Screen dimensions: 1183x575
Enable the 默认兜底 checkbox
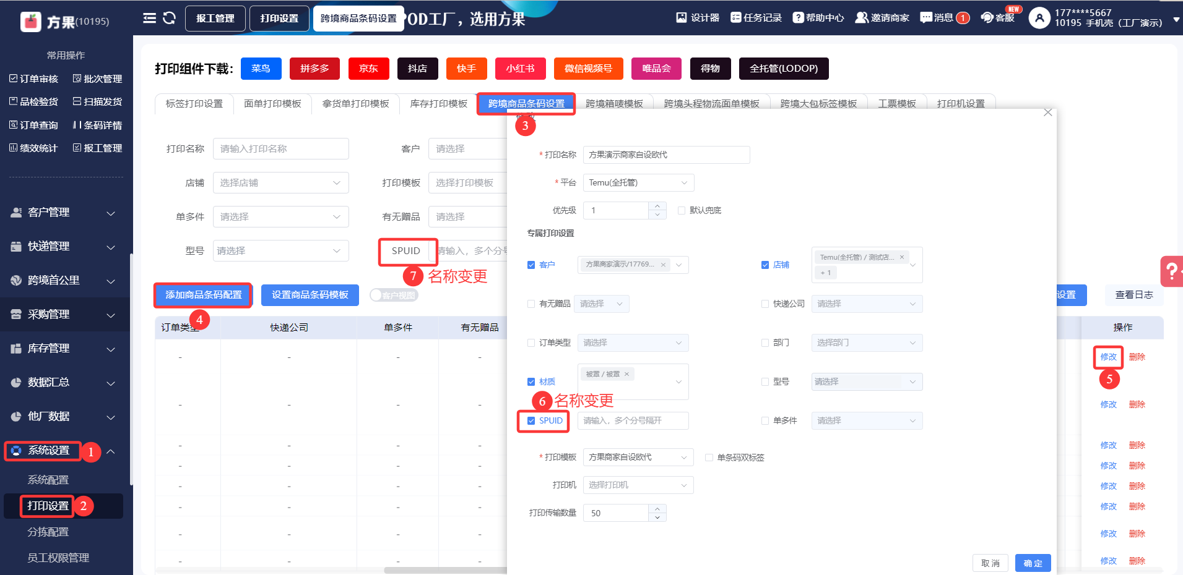click(x=682, y=210)
